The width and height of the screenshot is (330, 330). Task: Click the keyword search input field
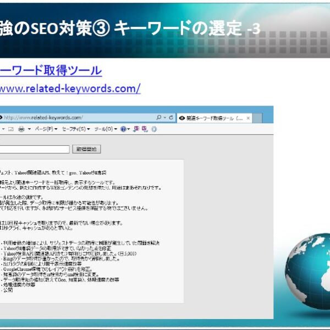(x=34, y=149)
